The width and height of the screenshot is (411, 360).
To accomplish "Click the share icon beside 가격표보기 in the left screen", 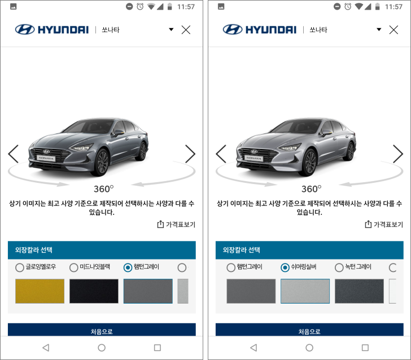I will (x=160, y=224).
